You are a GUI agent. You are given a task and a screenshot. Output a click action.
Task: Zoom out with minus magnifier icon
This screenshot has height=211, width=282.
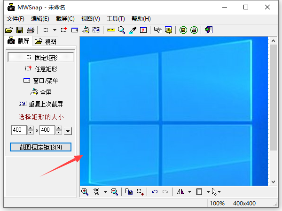coord(114,192)
